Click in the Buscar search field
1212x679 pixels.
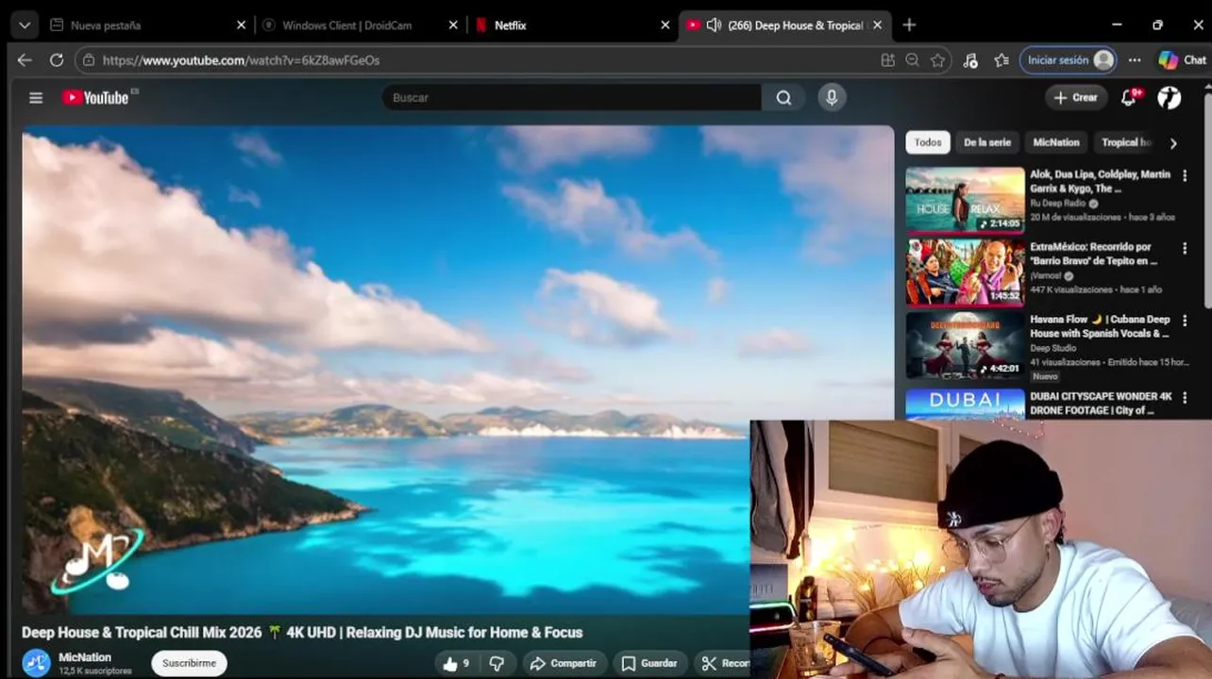[572, 97]
